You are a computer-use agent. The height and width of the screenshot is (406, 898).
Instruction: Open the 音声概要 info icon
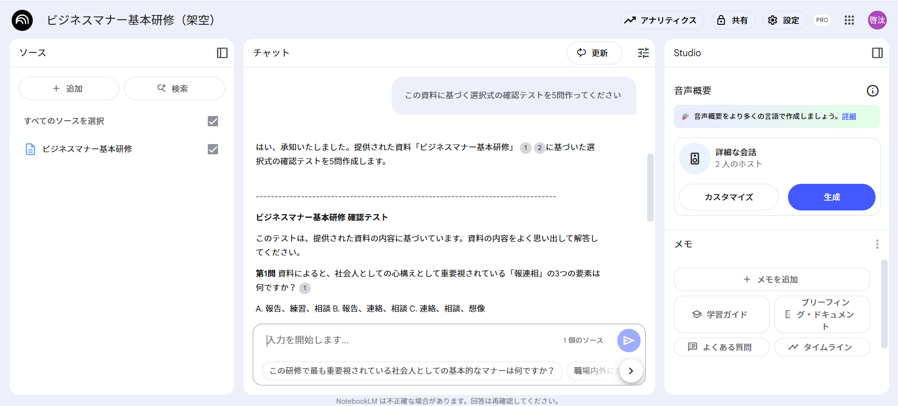click(872, 91)
